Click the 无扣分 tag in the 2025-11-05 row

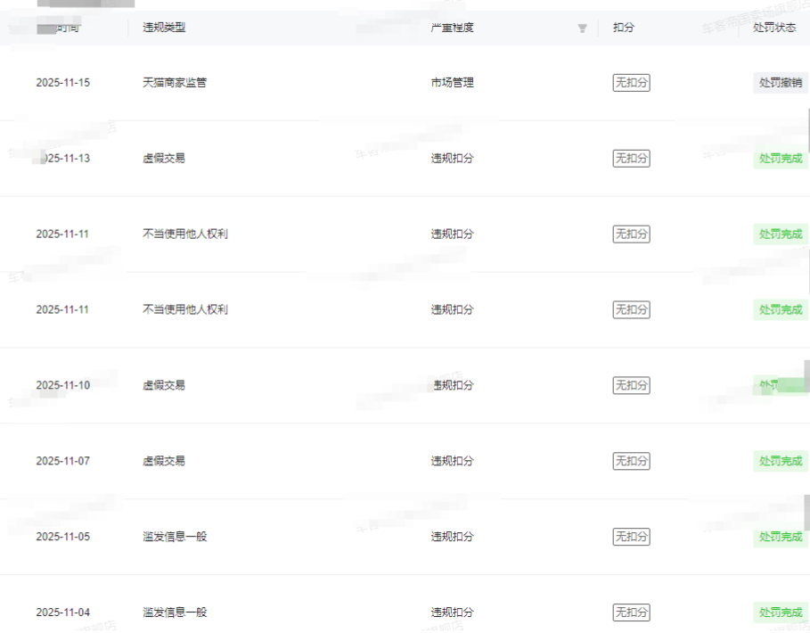click(631, 537)
